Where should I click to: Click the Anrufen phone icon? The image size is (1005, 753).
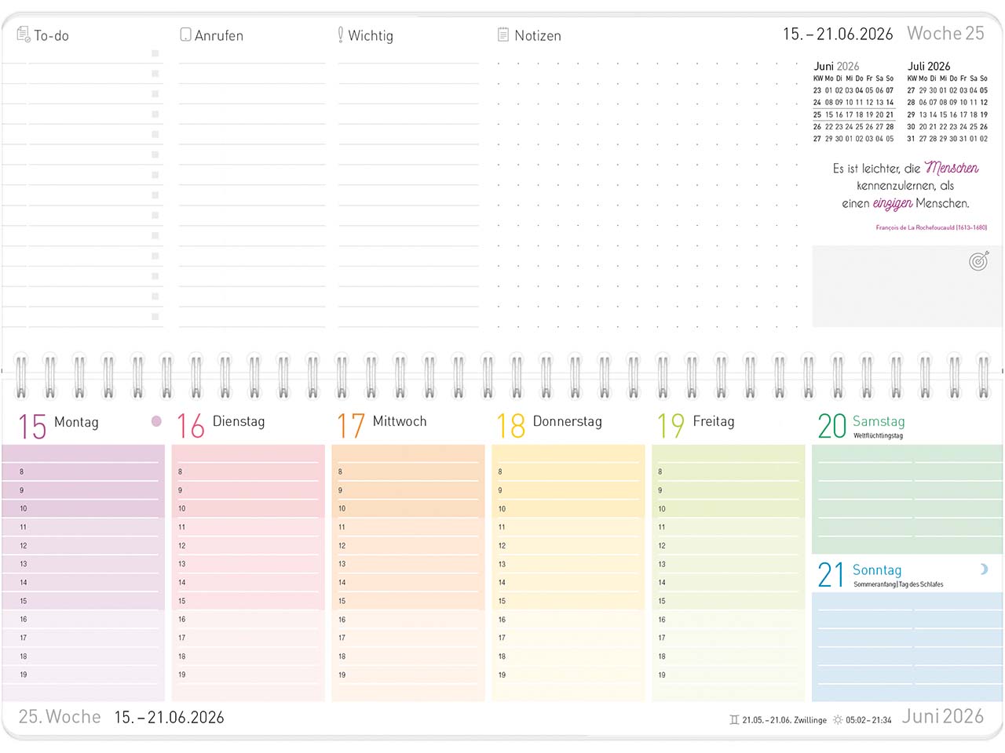click(185, 35)
